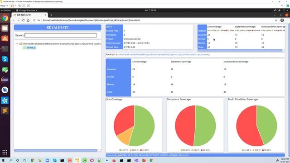Image resolution: width=290 pixels, height=163 pixels.
Task: Open Sublime Text from the dock
Action: [x=5, y=110]
